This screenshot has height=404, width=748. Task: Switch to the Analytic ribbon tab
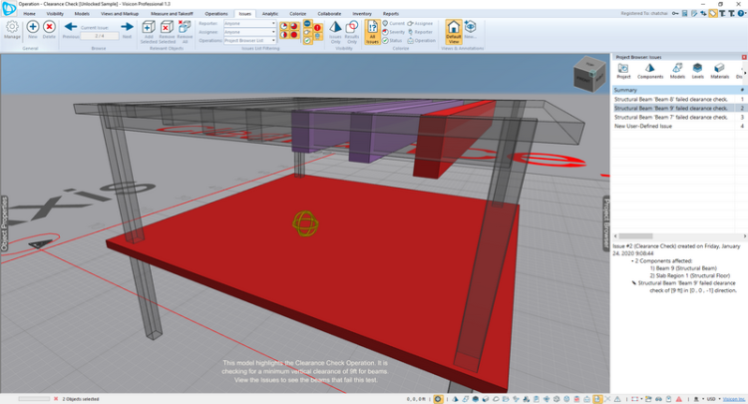270,14
